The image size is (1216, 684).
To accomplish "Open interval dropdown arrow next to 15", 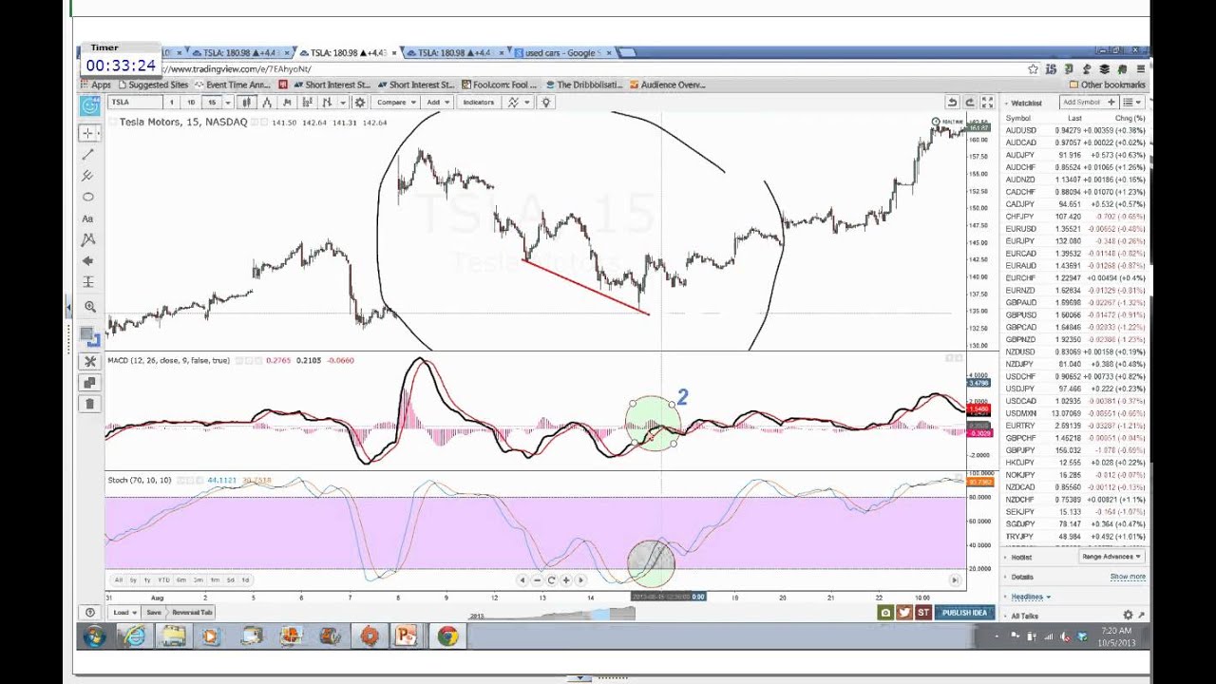I will (x=227, y=102).
